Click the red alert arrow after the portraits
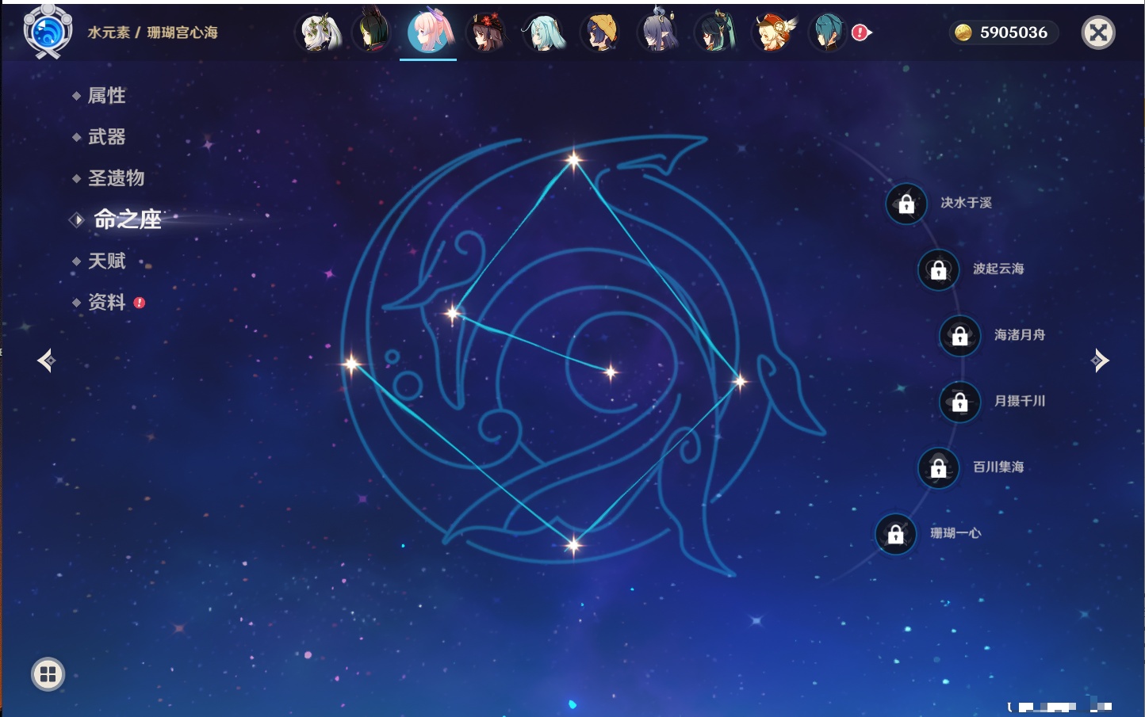 point(861,32)
